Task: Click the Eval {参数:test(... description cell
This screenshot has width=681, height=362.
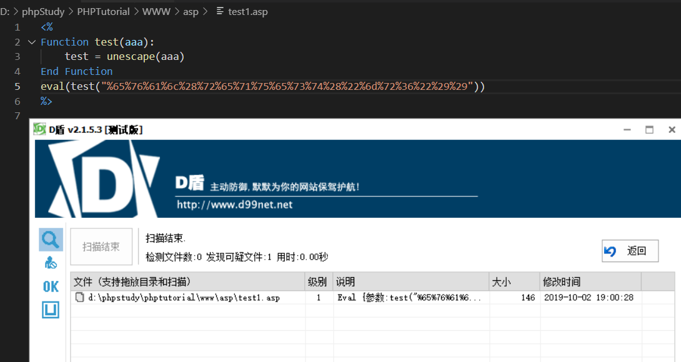Action: coord(409,297)
